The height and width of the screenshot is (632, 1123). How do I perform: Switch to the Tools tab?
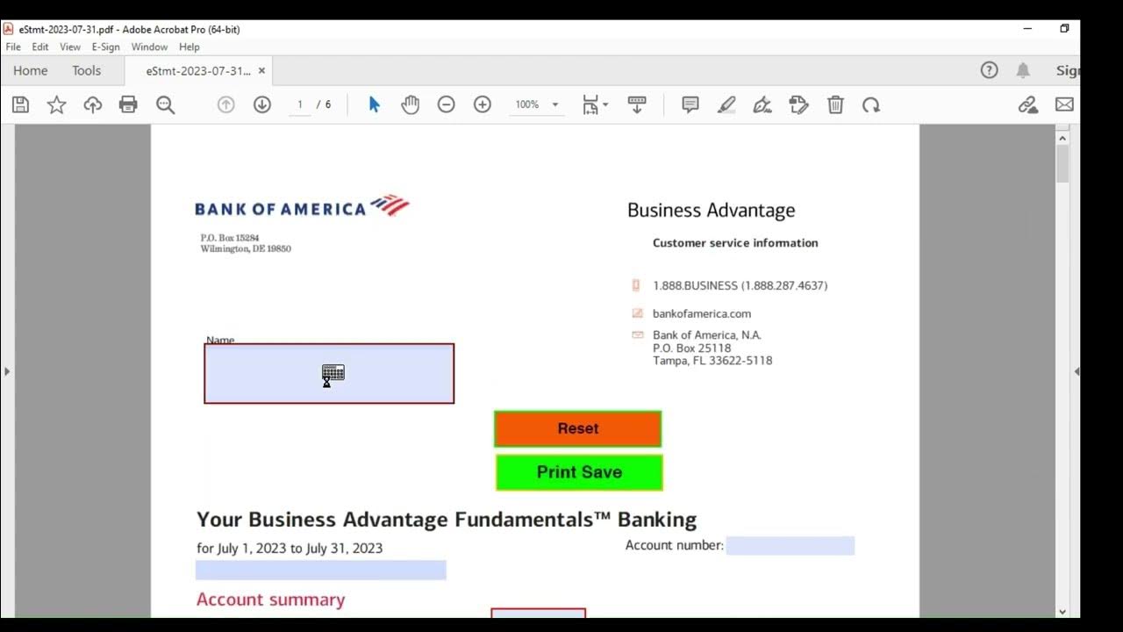[86, 71]
